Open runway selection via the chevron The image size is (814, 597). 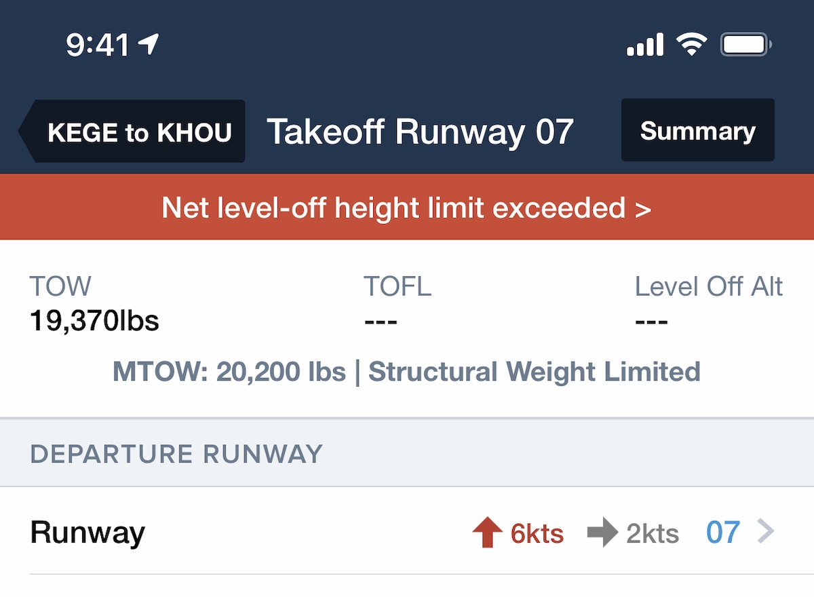764,533
